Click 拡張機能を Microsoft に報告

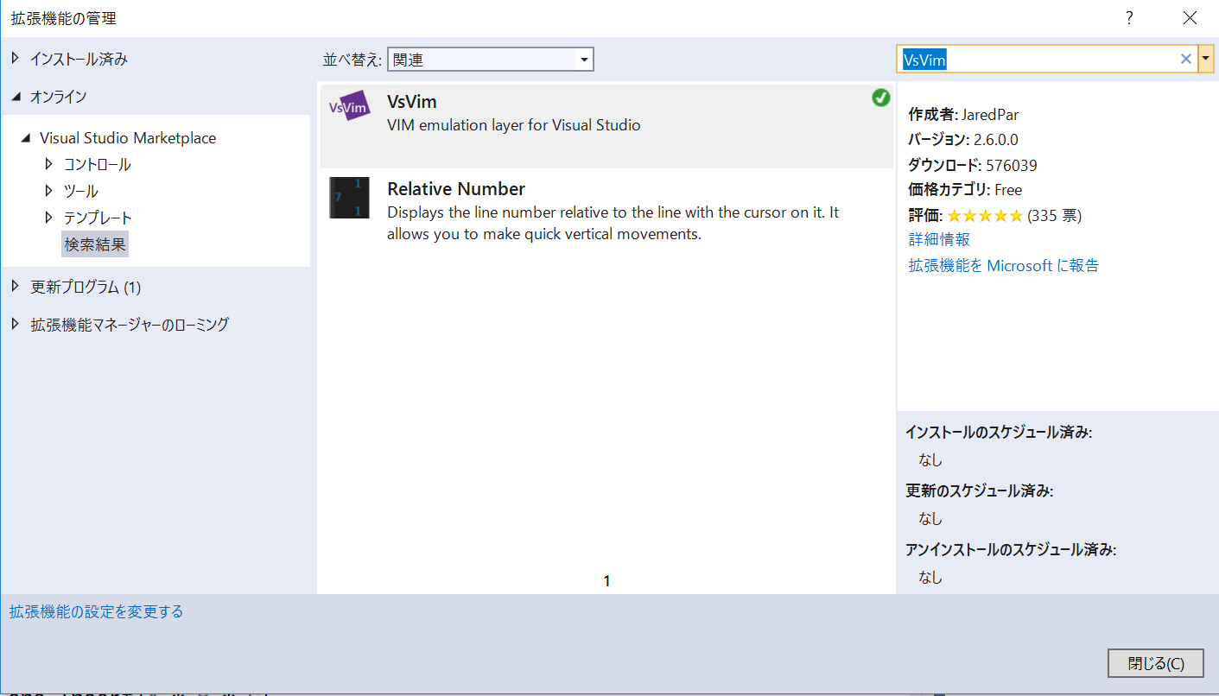click(x=1003, y=265)
